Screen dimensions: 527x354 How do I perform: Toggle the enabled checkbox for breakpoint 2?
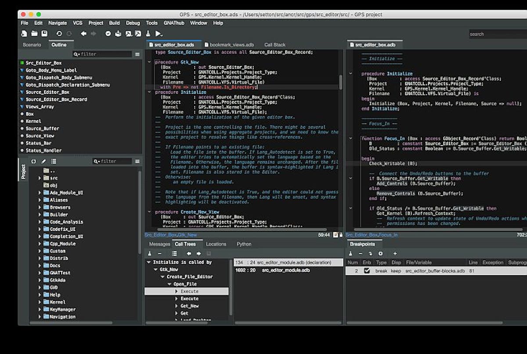click(367, 271)
